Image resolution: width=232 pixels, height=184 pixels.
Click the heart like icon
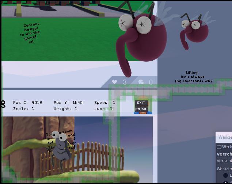(115, 82)
